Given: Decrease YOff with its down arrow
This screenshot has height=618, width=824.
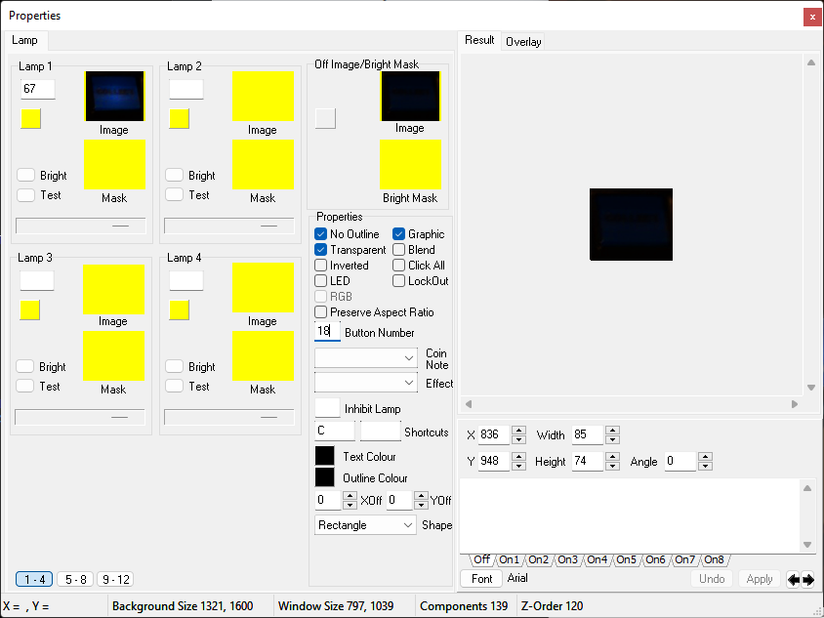Looking at the screenshot, I should [421, 505].
